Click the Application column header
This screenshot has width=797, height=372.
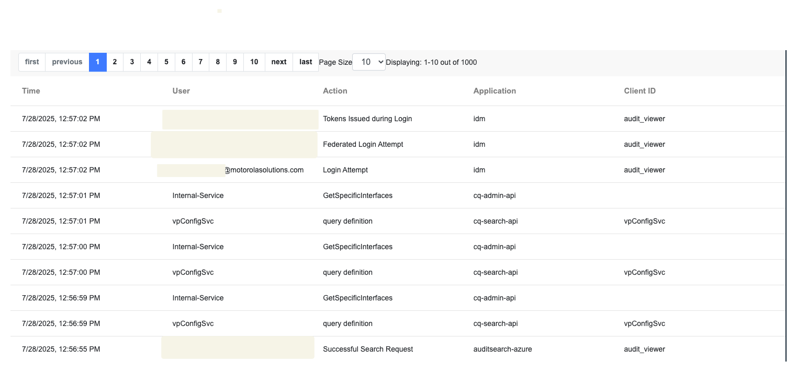pos(495,91)
